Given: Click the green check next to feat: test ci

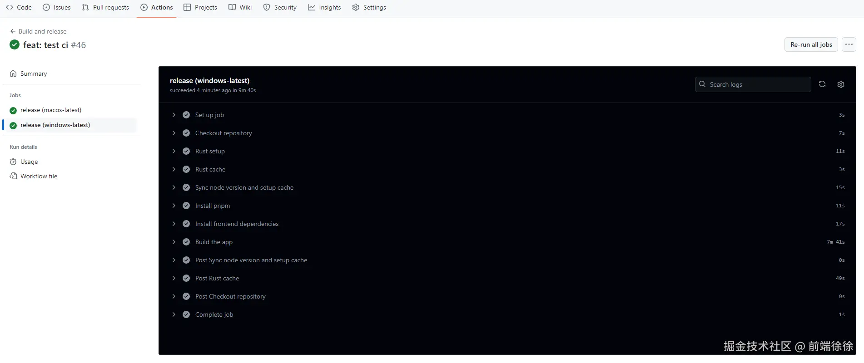Looking at the screenshot, I should click(15, 44).
